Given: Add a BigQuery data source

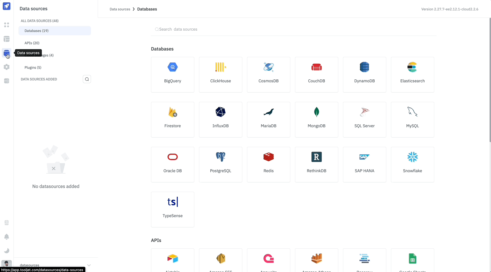Looking at the screenshot, I should coord(172,75).
